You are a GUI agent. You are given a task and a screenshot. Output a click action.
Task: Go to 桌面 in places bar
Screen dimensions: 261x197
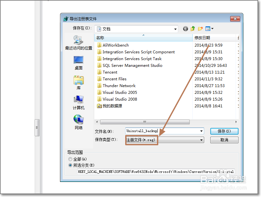79,63
